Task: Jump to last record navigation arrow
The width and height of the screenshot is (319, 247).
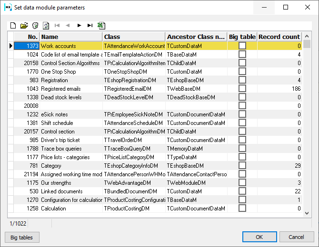Action: [x=90, y=25]
